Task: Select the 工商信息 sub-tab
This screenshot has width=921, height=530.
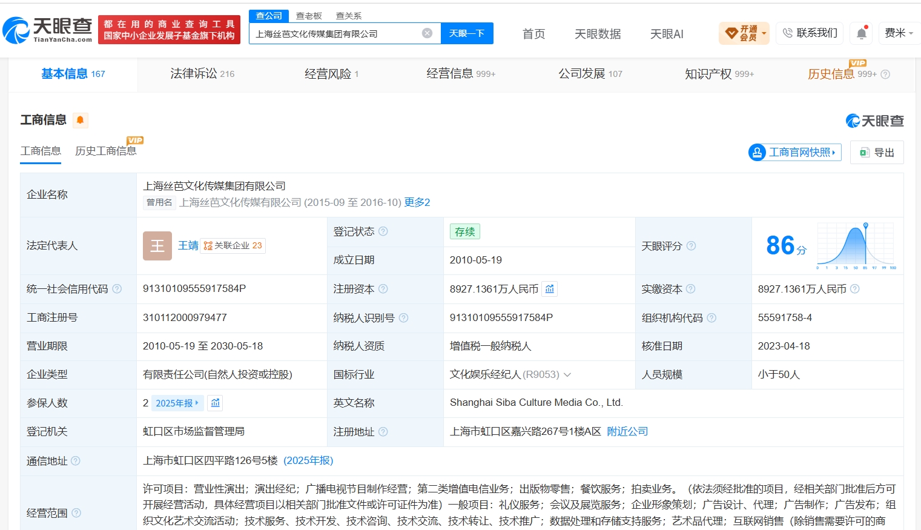Action: tap(41, 151)
